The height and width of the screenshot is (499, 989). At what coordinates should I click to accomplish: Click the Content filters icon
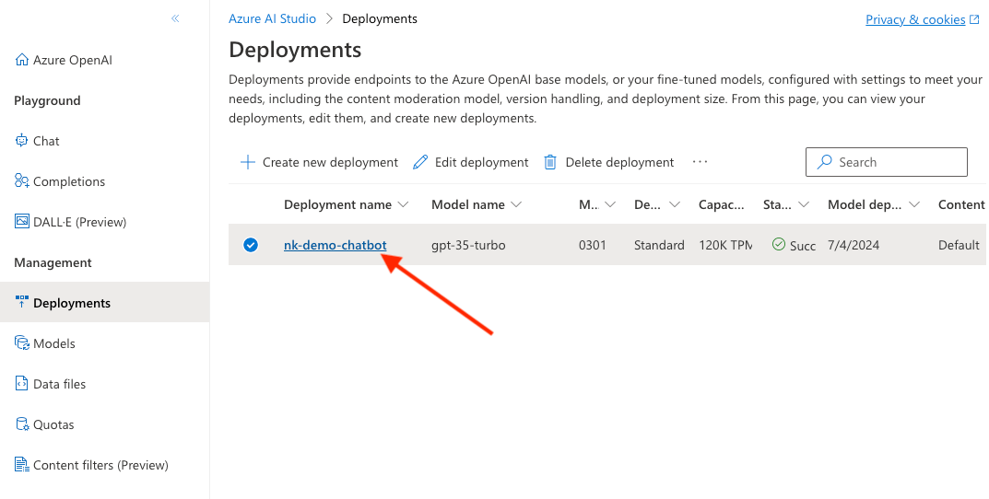(x=21, y=464)
